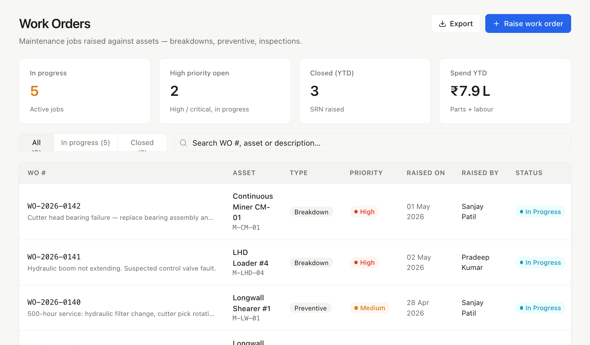
Task: Click the Spend YTD summary card
Action: 505,91
